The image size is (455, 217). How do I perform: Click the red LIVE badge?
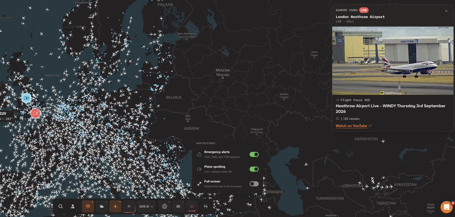pos(364,10)
